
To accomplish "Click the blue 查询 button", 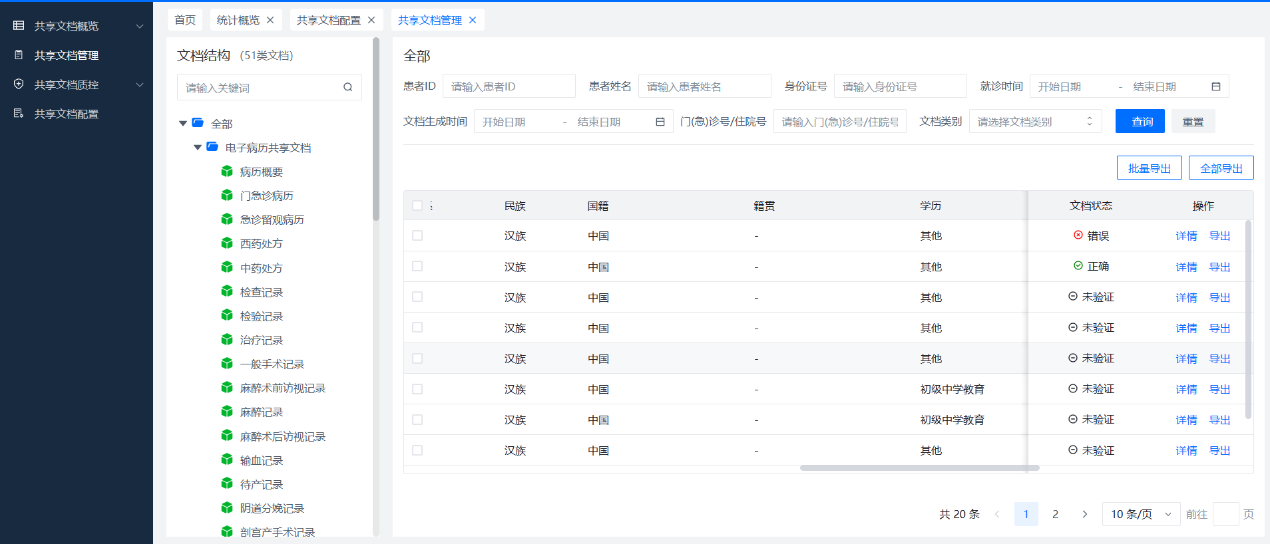I will 1140,122.
